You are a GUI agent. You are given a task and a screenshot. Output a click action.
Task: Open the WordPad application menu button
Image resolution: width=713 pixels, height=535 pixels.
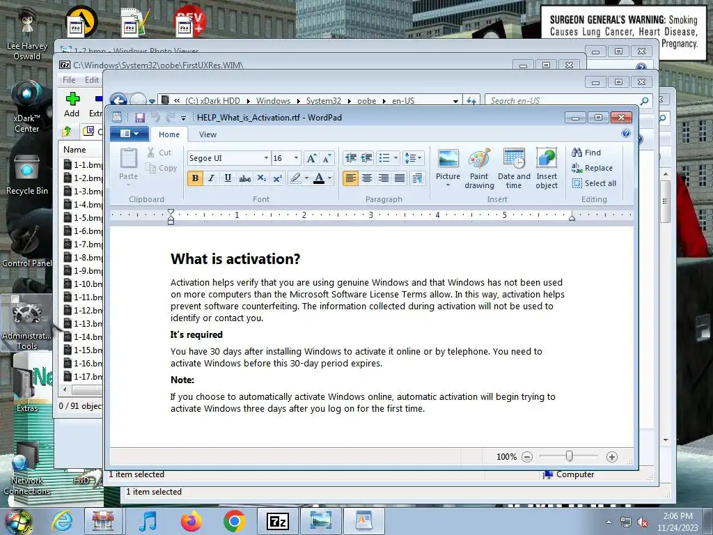(x=130, y=134)
